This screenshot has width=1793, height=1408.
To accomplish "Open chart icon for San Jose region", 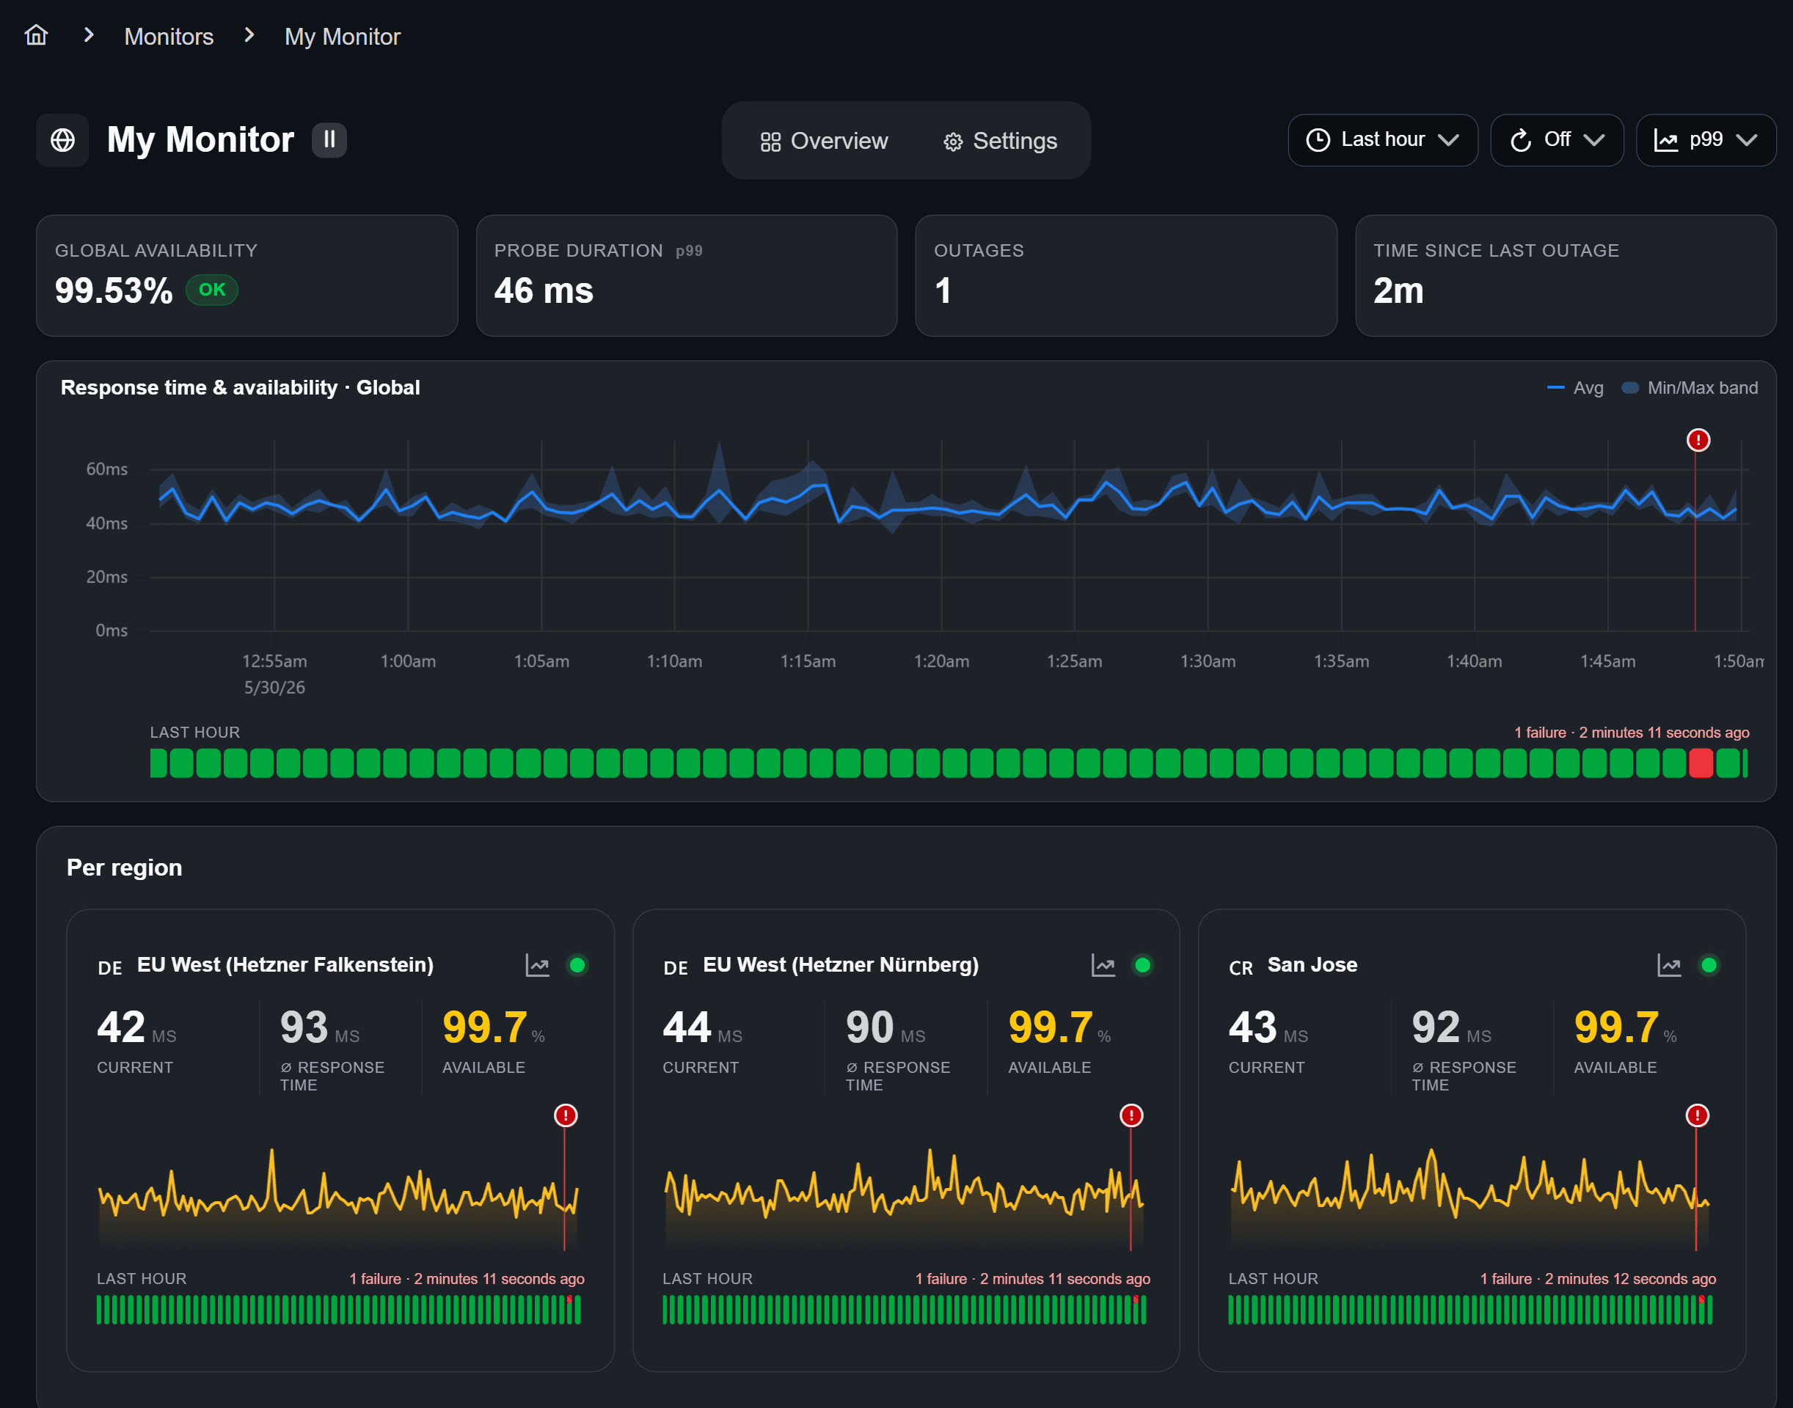I will click(x=1668, y=964).
